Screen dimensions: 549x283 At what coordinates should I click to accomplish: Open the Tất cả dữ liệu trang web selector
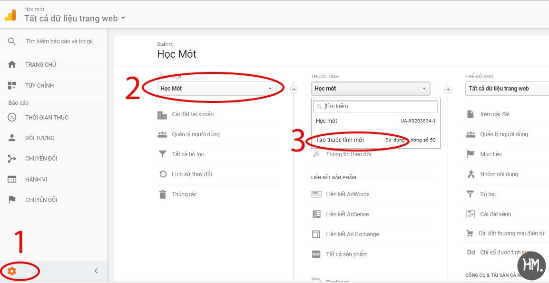point(75,19)
